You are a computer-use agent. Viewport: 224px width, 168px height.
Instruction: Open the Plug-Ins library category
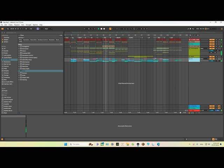6,66
